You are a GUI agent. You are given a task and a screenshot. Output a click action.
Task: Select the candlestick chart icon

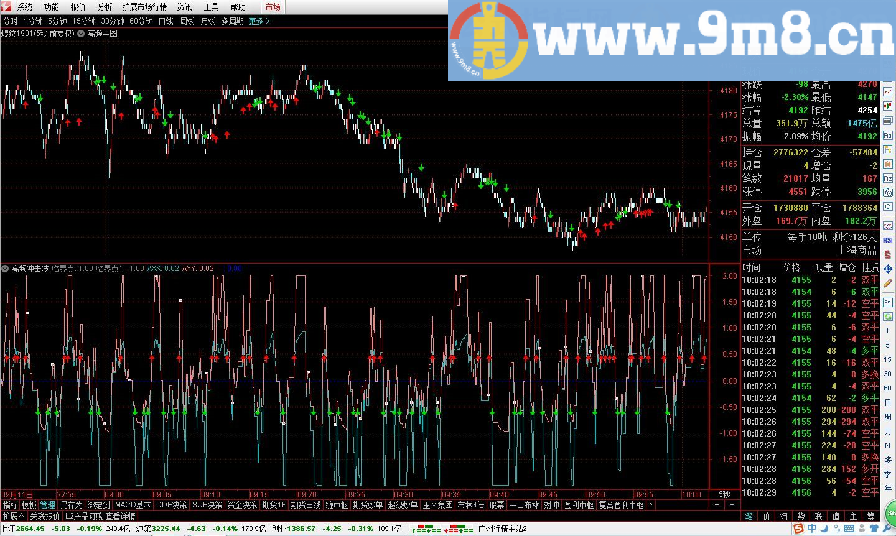click(x=887, y=106)
